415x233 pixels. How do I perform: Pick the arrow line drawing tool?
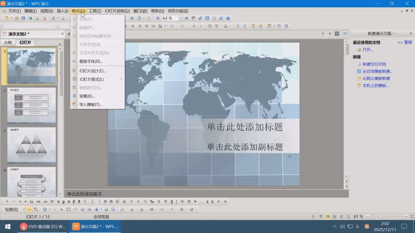(x=61, y=209)
